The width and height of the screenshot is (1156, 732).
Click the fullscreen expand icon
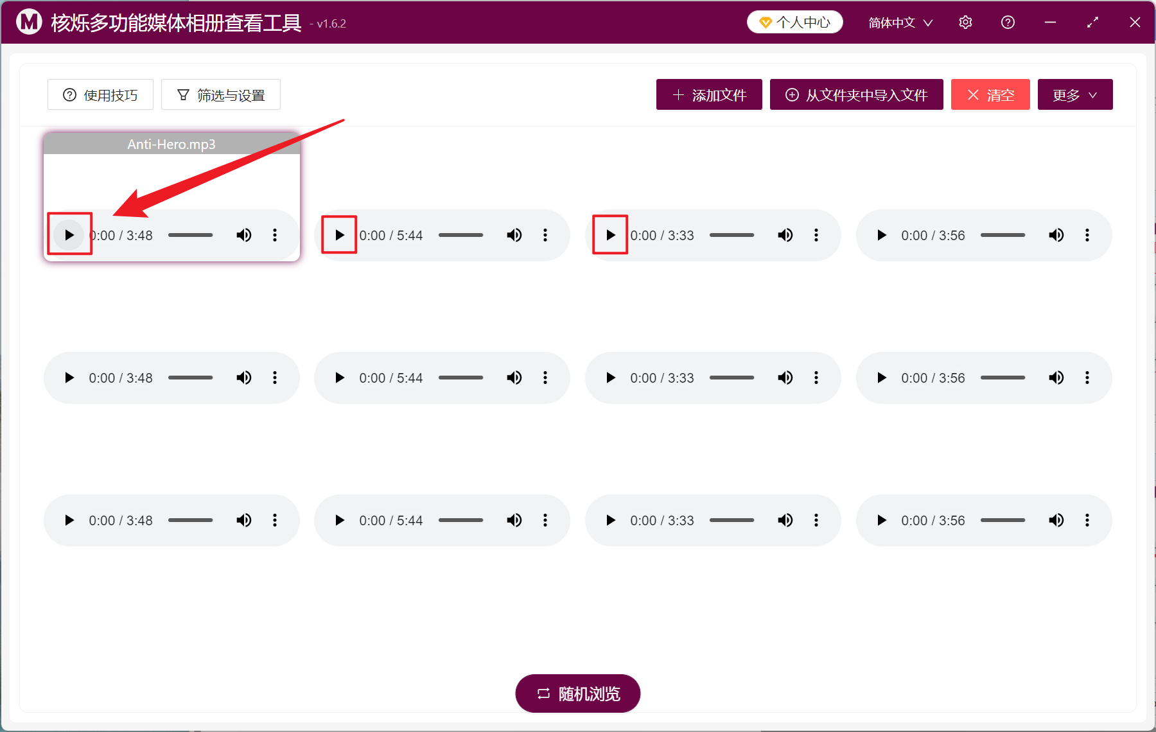[1092, 22]
